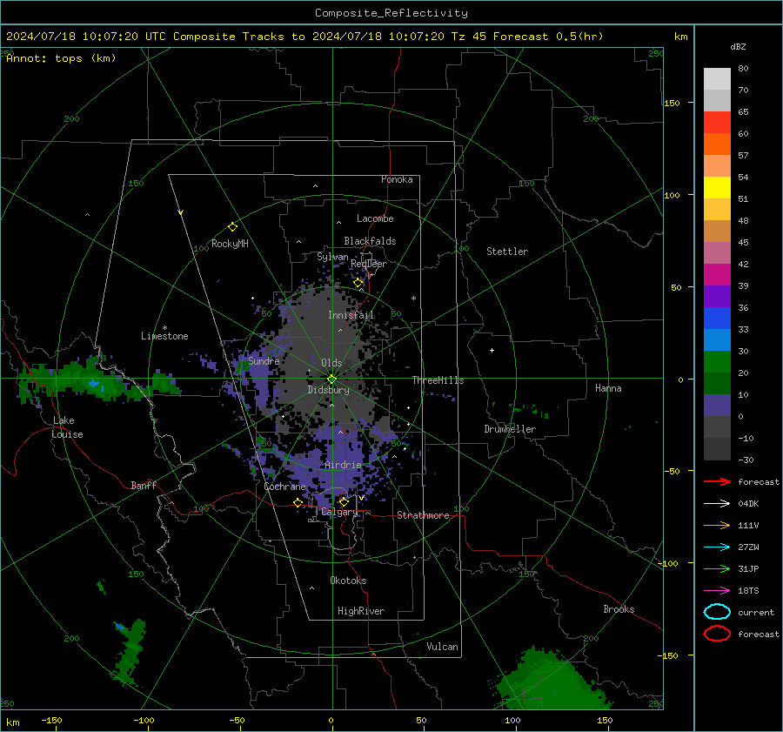Click the Drumheller city label
The width and height of the screenshot is (783, 732).
pos(510,429)
